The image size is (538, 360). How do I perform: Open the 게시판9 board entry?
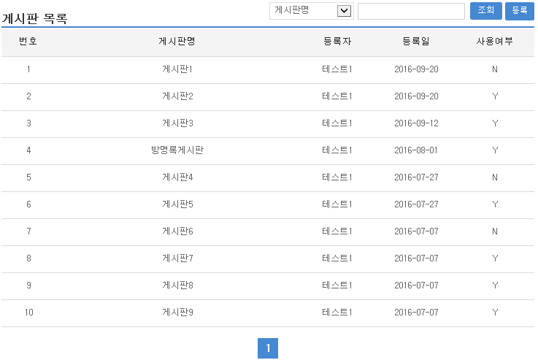pos(177,313)
